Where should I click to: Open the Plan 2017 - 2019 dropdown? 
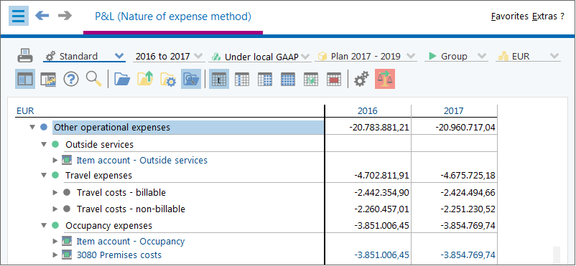click(366, 56)
